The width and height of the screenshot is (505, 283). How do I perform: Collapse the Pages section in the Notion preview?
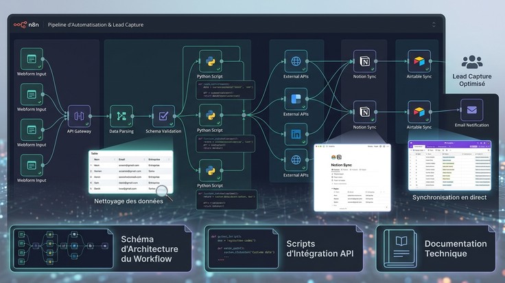click(x=332, y=189)
